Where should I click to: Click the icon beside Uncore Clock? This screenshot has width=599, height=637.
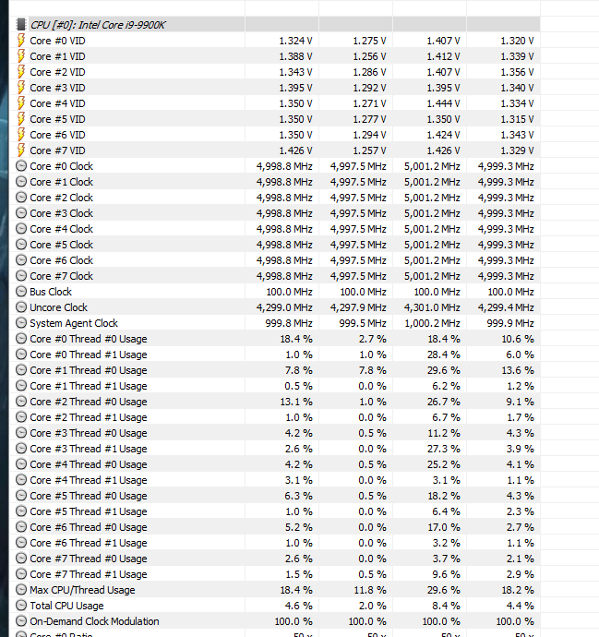(21, 307)
